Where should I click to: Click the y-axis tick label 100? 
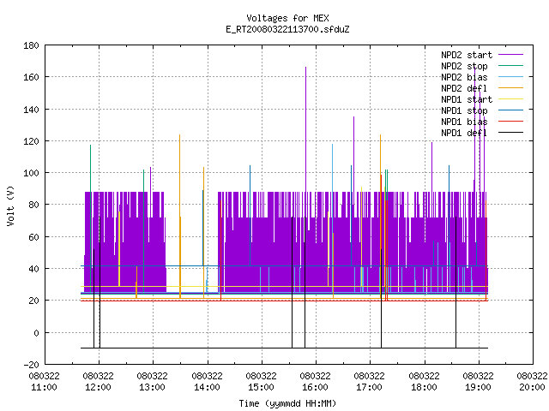(31, 173)
